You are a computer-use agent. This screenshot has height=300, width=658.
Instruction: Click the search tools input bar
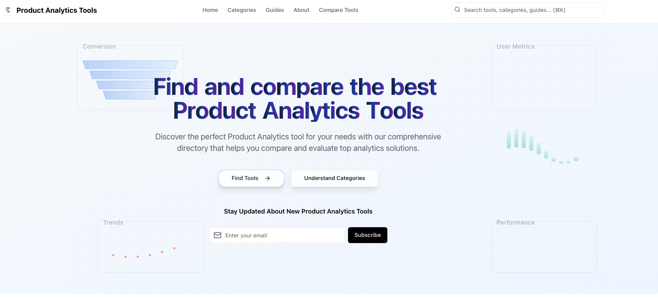(527, 10)
